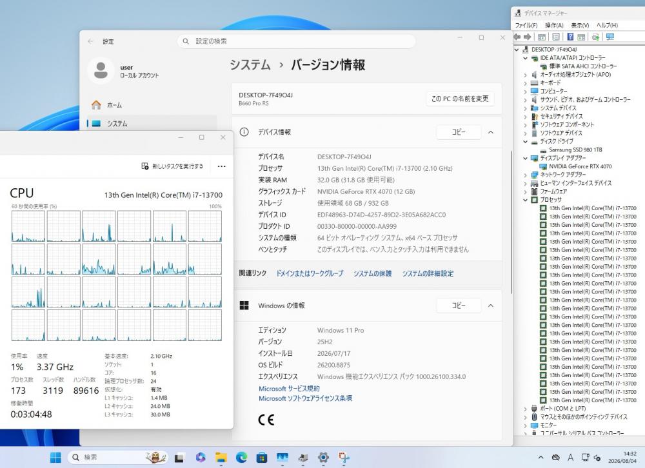The height and width of the screenshot is (468, 645).
Task: Open Microsoft ソフトウェアライセンス条項 link
Action: coord(305,398)
